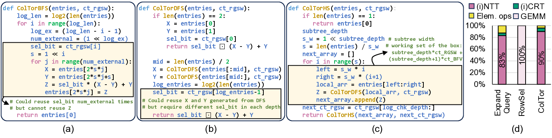This screenshot has height=138, width=552.
Task: Click the subfigure label (c)
Action: (377, 130)
